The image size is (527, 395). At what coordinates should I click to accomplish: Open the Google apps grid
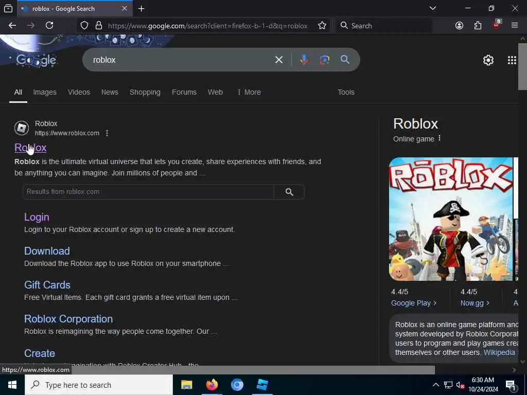(512, 60)
